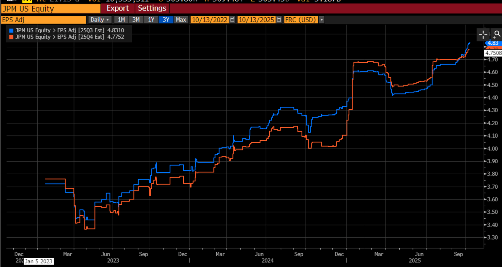Click the Jan 5 2023 date marker
The height and width of the screenshot is (267, 502).
(39, 261)
